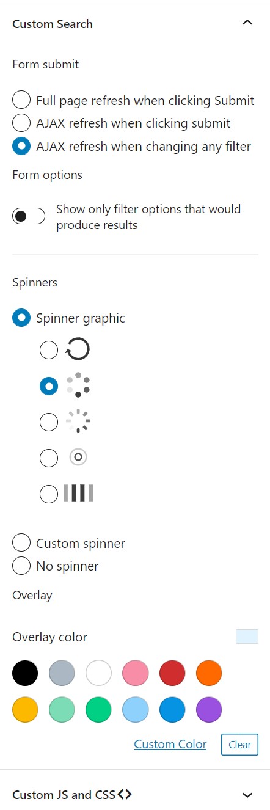The image size is (270, 810).
Task: Choose AJAX refresh when changing any filter
Action: 21,146
